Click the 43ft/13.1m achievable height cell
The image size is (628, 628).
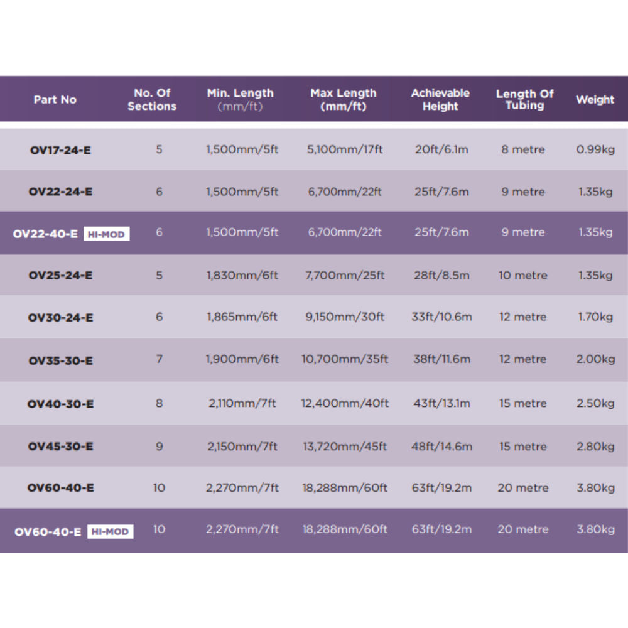(x=441, y=403)
